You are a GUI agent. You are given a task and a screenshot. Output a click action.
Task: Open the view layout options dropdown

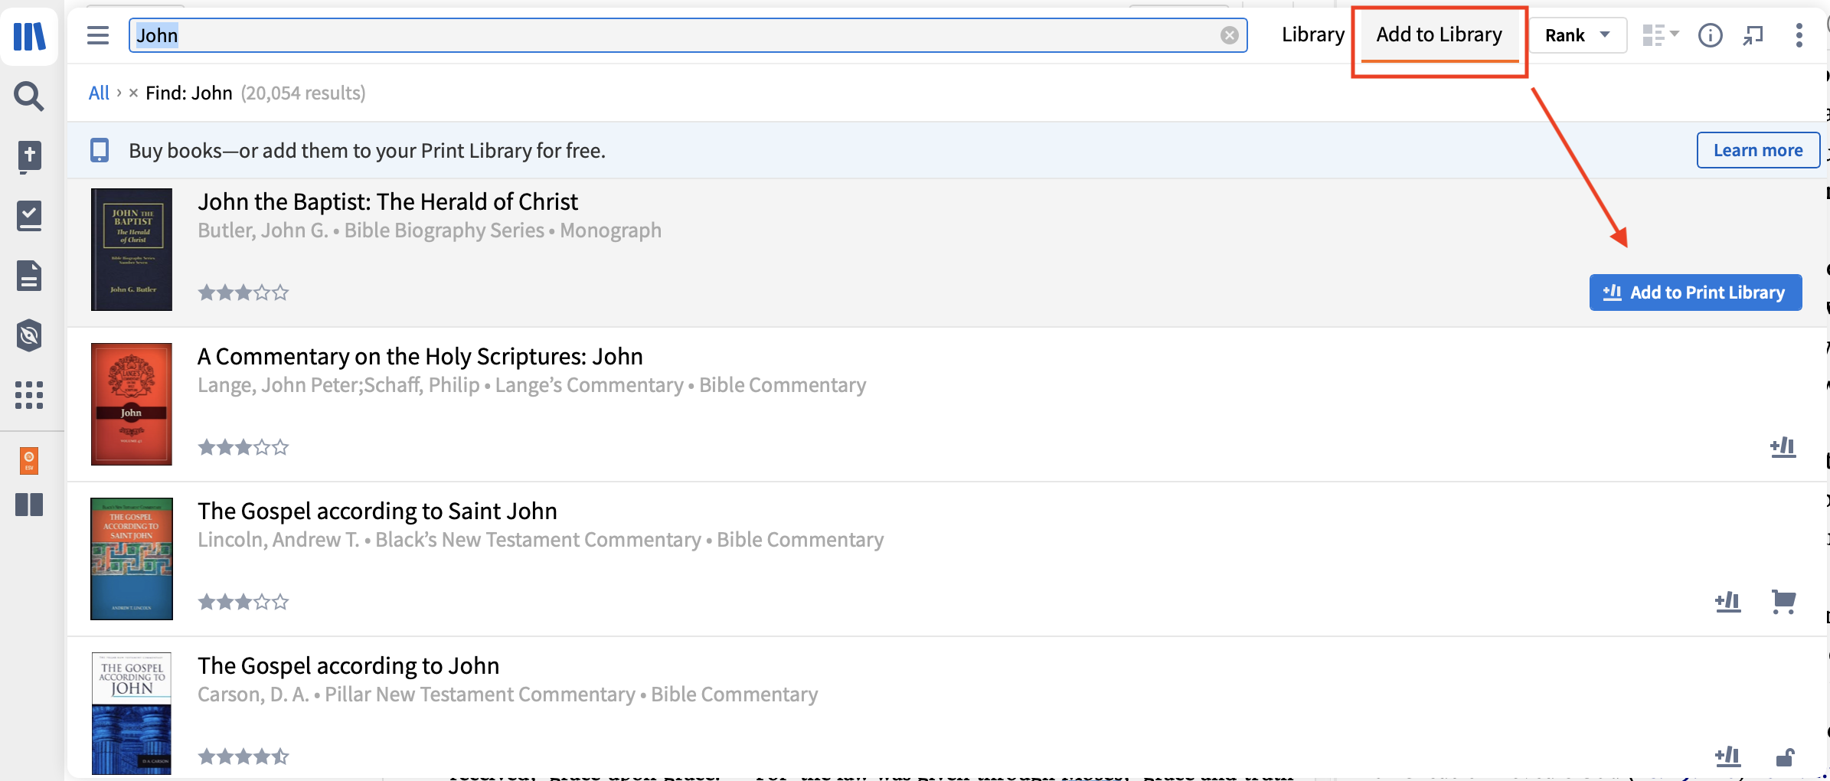[1661, 34]
